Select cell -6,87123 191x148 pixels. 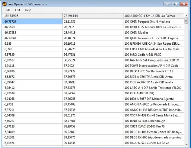32,126
